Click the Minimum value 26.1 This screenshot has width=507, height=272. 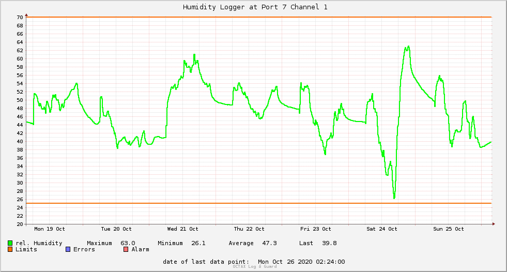198,243
